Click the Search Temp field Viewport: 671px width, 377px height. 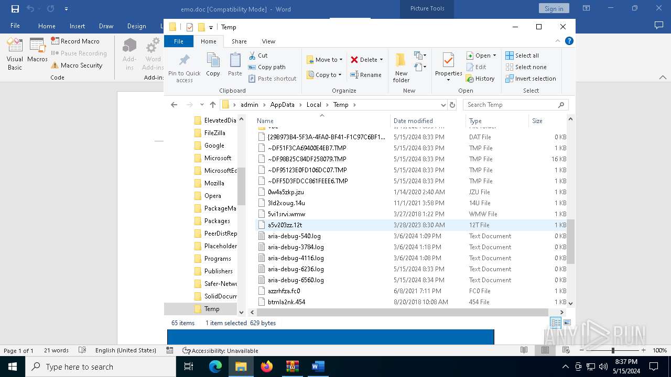pyautogui.click(x=515, y=105)
